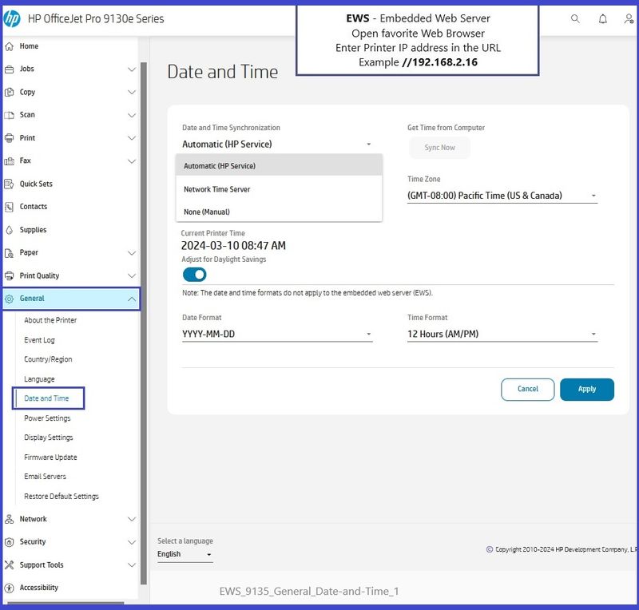Click the sidebar horizontal scrollbar
Image resolution: width=639 pixels, height=610 pixels.
[65, 603]
